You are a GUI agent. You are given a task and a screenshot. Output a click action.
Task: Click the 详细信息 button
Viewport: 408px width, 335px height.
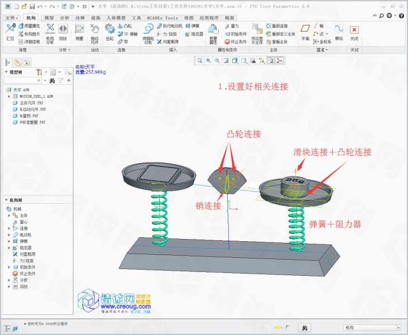point(30,42)
